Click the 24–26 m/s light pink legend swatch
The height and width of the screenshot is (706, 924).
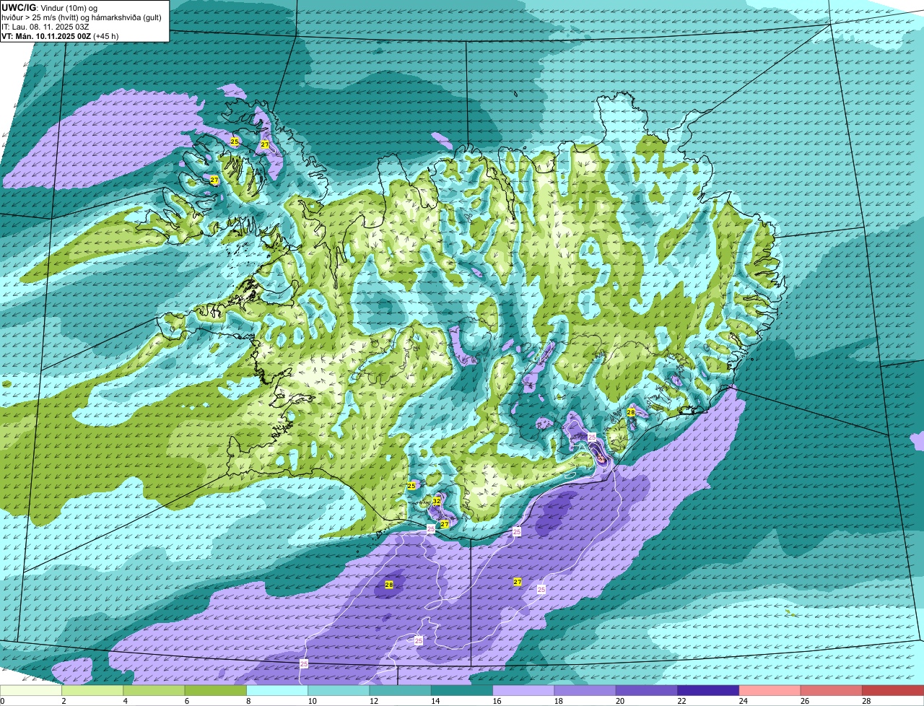[x=770, y=691]
